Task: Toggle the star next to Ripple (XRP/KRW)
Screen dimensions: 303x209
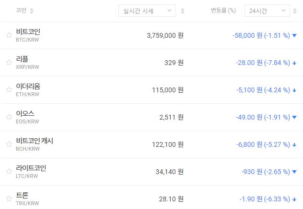Action: [9, 62]
